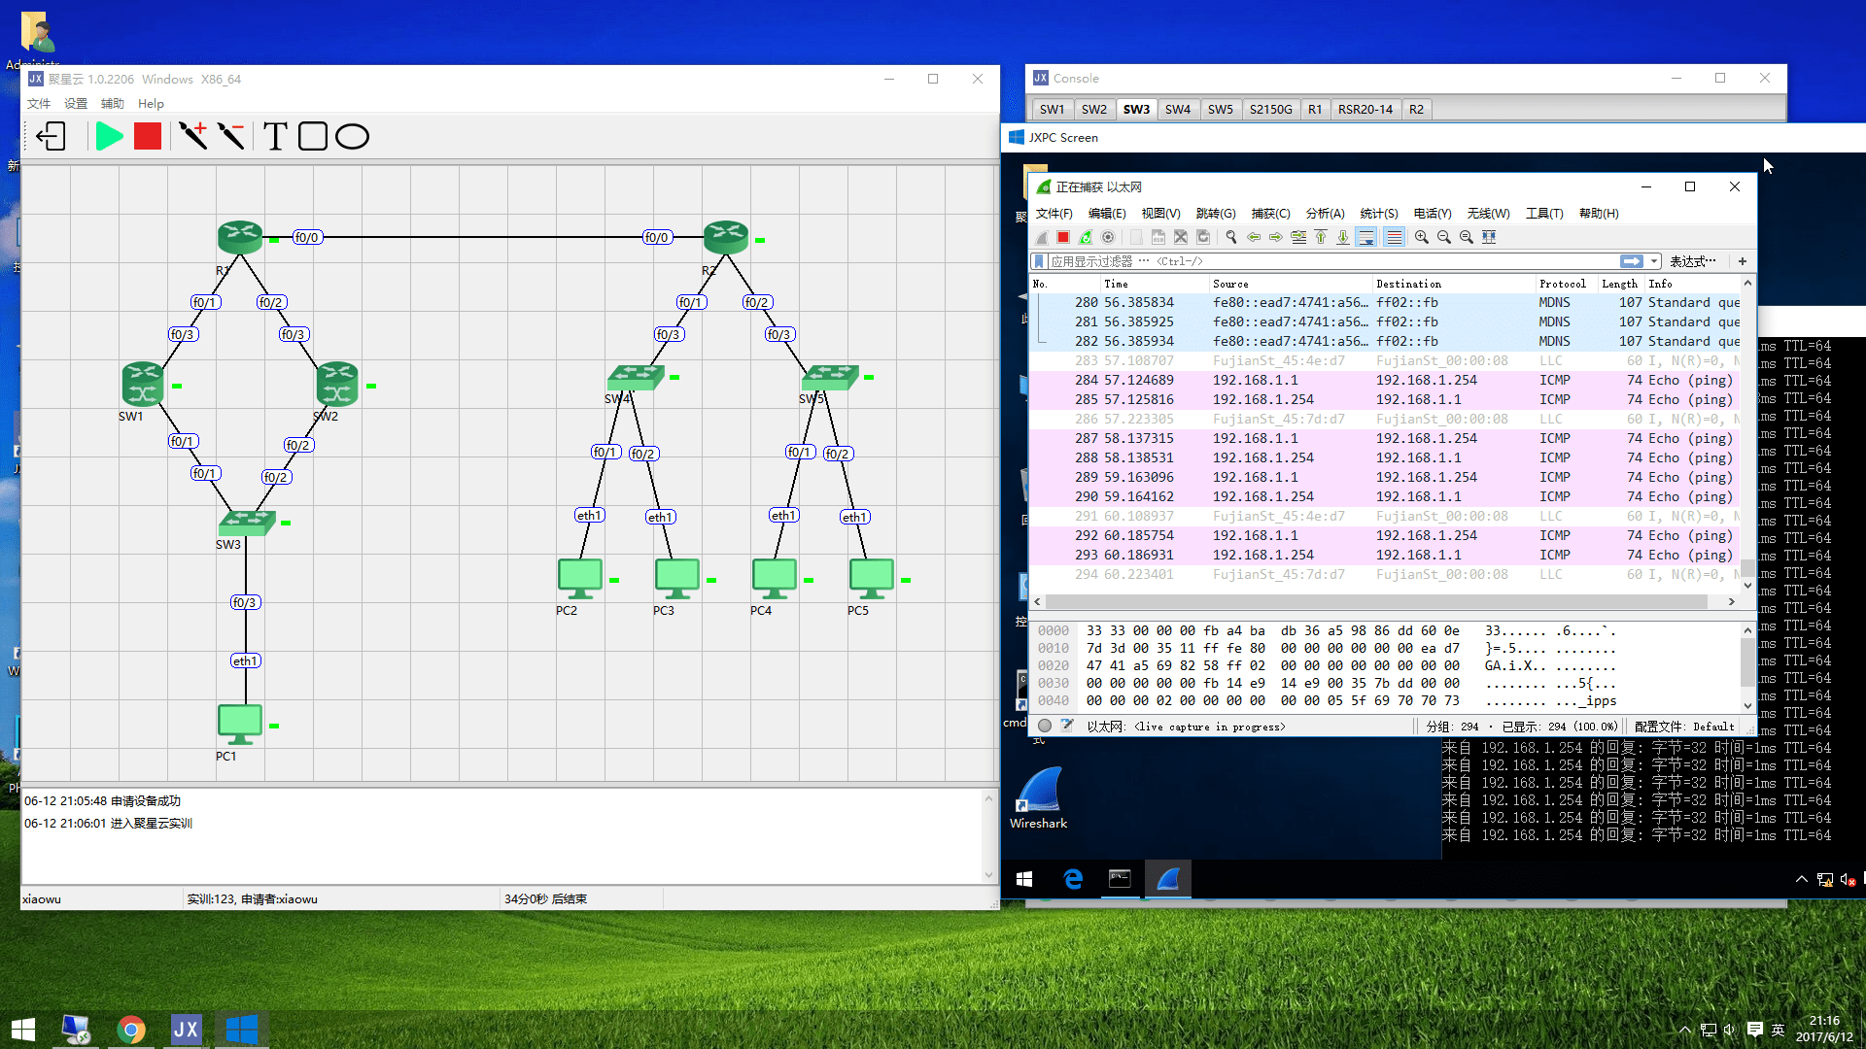Jump to the first packet
The image size is (1866, 1049).
1321,237
